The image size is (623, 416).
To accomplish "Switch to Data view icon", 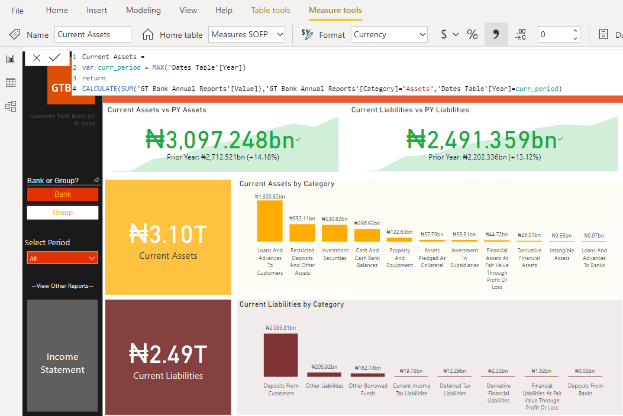I will point(11,83).
